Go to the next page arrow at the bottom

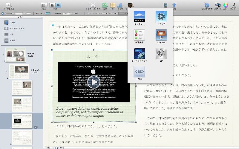(58, 148)
